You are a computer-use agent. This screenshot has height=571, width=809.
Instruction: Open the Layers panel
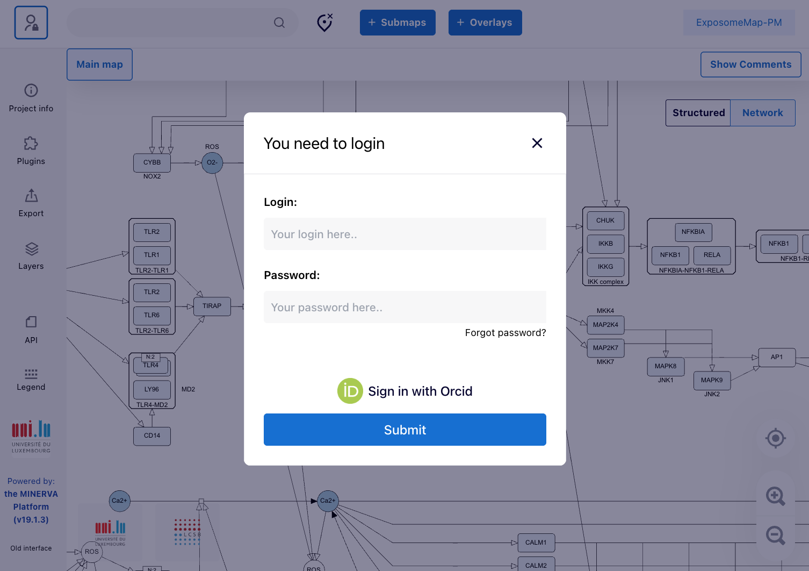(x=31, y=255)
